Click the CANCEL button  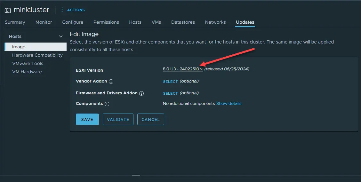click(150, 119)
